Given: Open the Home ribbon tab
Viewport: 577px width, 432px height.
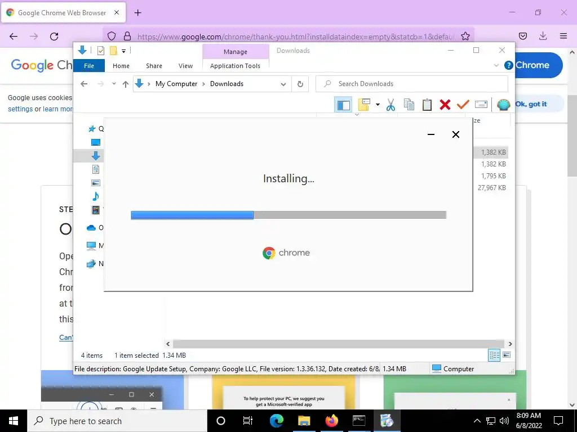Looking at the screenshot, I should tap(121, 66).
